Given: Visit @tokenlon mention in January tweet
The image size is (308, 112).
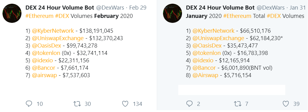Looking at the screenshot, I should [x=207, y=53].
